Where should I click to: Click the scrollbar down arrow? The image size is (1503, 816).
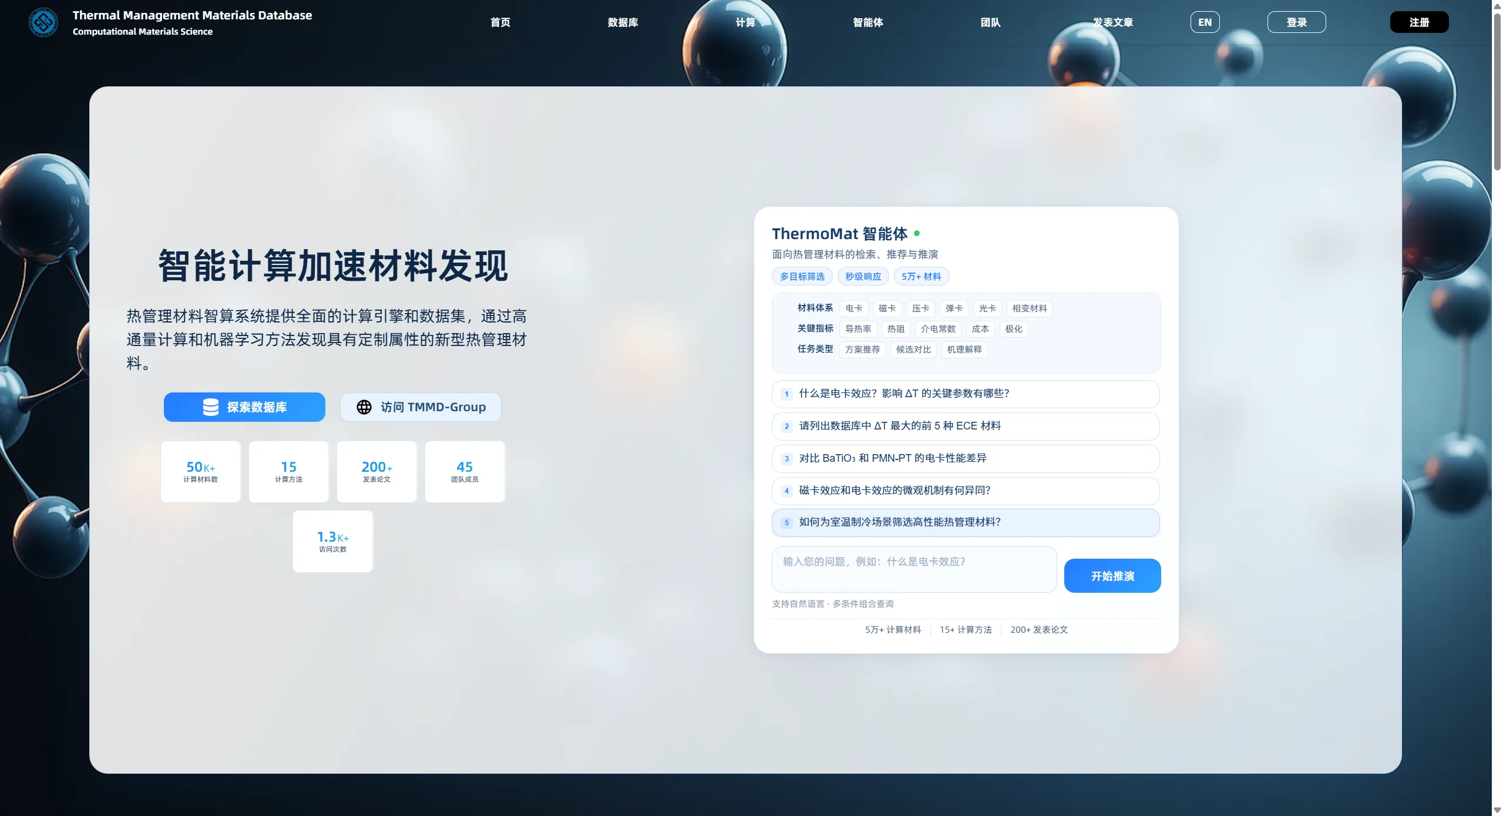(1497, 810)
